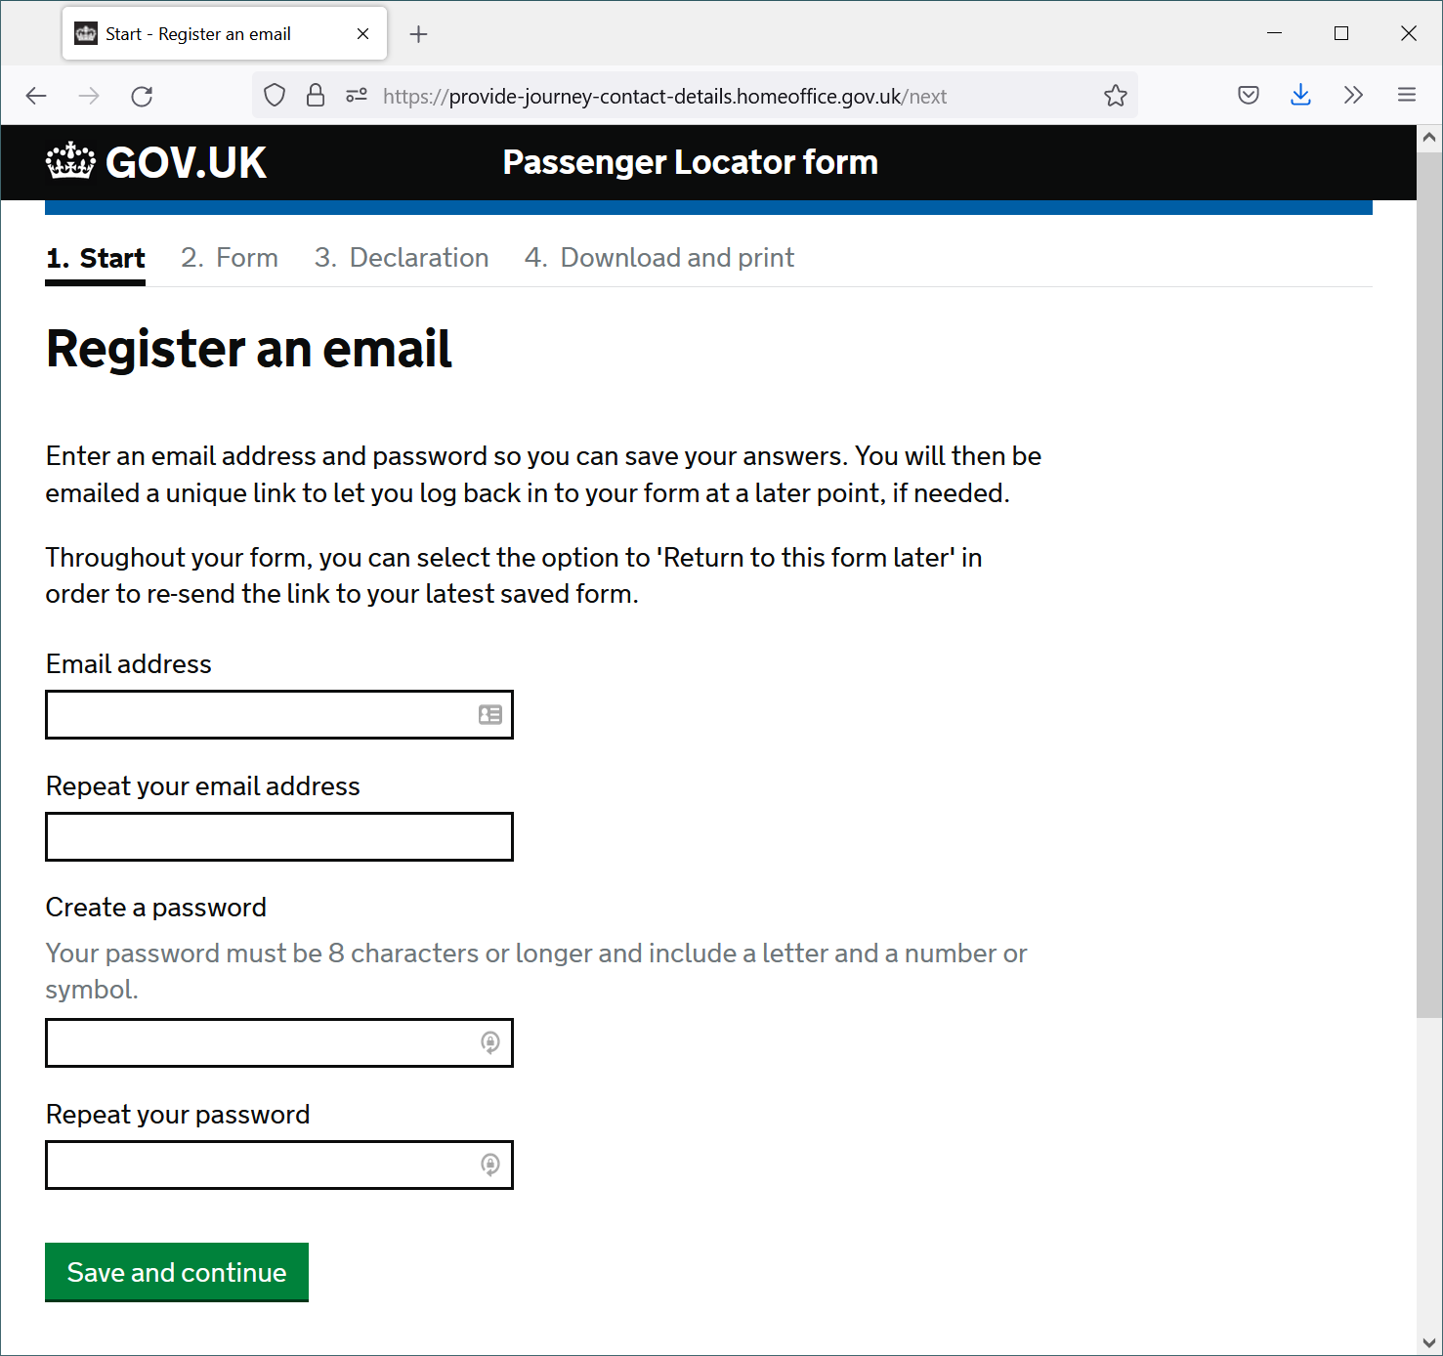Image resolution: width=1443 pixels, height=1356 pixels.
Task: Click the page vertical scrollbar thumb
Action: tap(1429, 584)
